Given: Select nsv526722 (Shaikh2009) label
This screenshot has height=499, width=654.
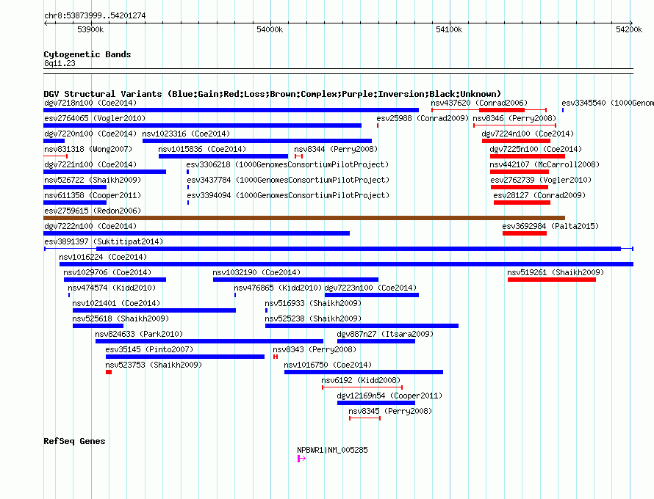Looking at the screenshot, I should tap(93, 180).
